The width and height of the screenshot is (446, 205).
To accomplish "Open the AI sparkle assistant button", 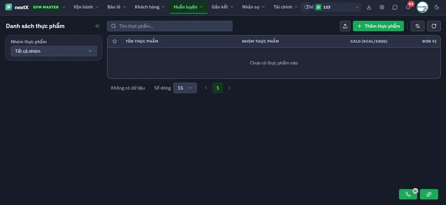I will tap(429, 194).
